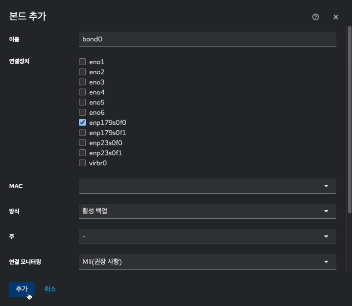This screenshot has width=352, height=306.
Task: Open the 주 primary interface dropdown
Action: click(x=207, y=236)
